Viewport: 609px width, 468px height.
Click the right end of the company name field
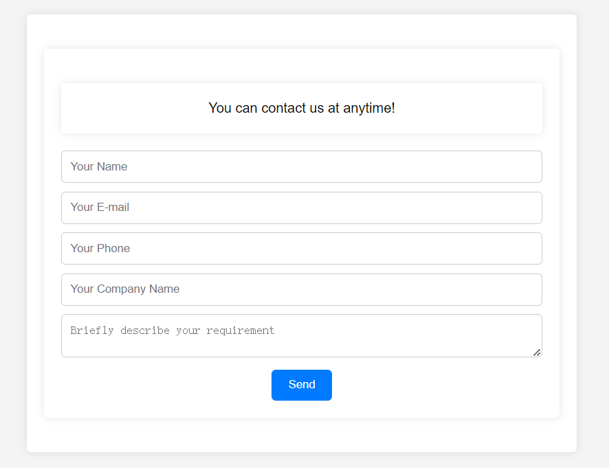(x=522, y=289)
